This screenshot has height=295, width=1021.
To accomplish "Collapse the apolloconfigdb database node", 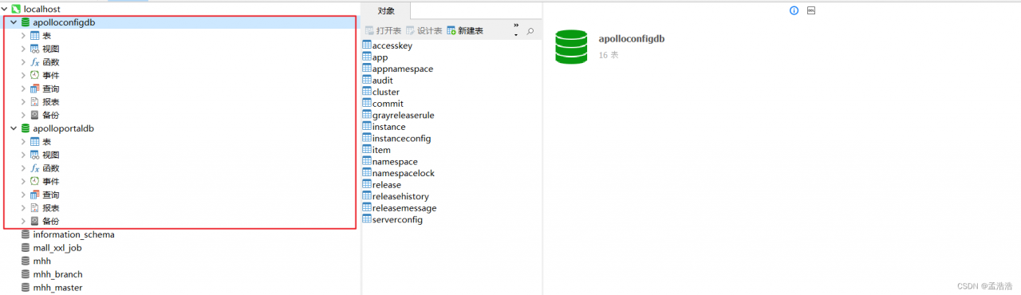I will [x=14, y=23].
